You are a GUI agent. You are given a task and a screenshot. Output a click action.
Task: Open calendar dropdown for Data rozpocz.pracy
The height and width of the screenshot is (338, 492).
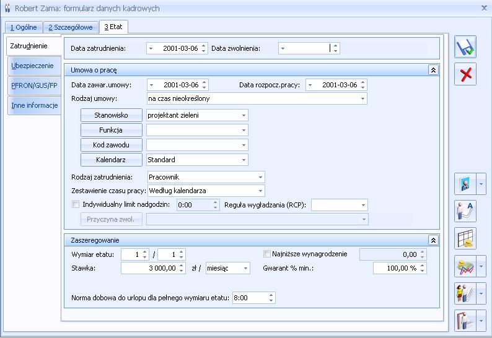(x=310, y=85)
